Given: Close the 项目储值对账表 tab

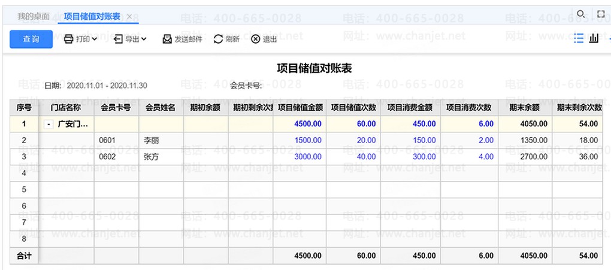Looking at the screenshot, I should [129, 16].
